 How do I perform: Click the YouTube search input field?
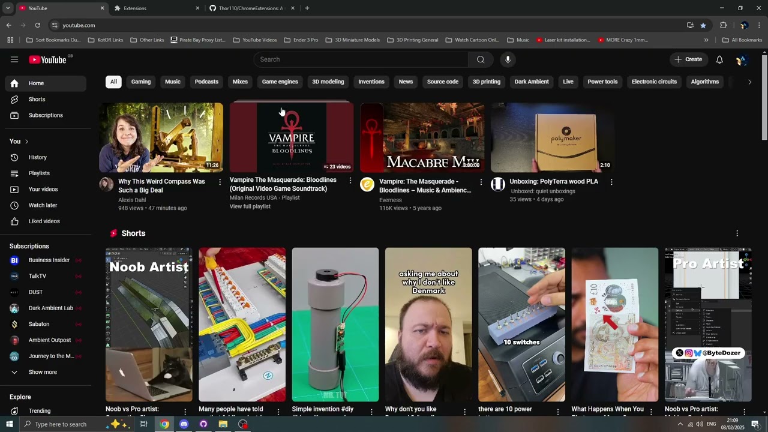click(x=361, y=59)
